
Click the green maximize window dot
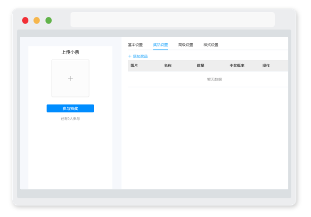tap(49, 20)
